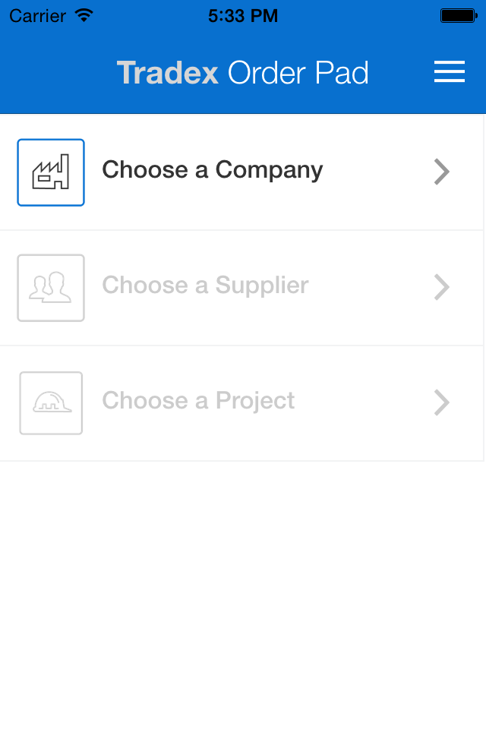This screenshot has height=729, width=486.
Task: Expand the Choose a Supplier chevron
Action: [442, 287]
